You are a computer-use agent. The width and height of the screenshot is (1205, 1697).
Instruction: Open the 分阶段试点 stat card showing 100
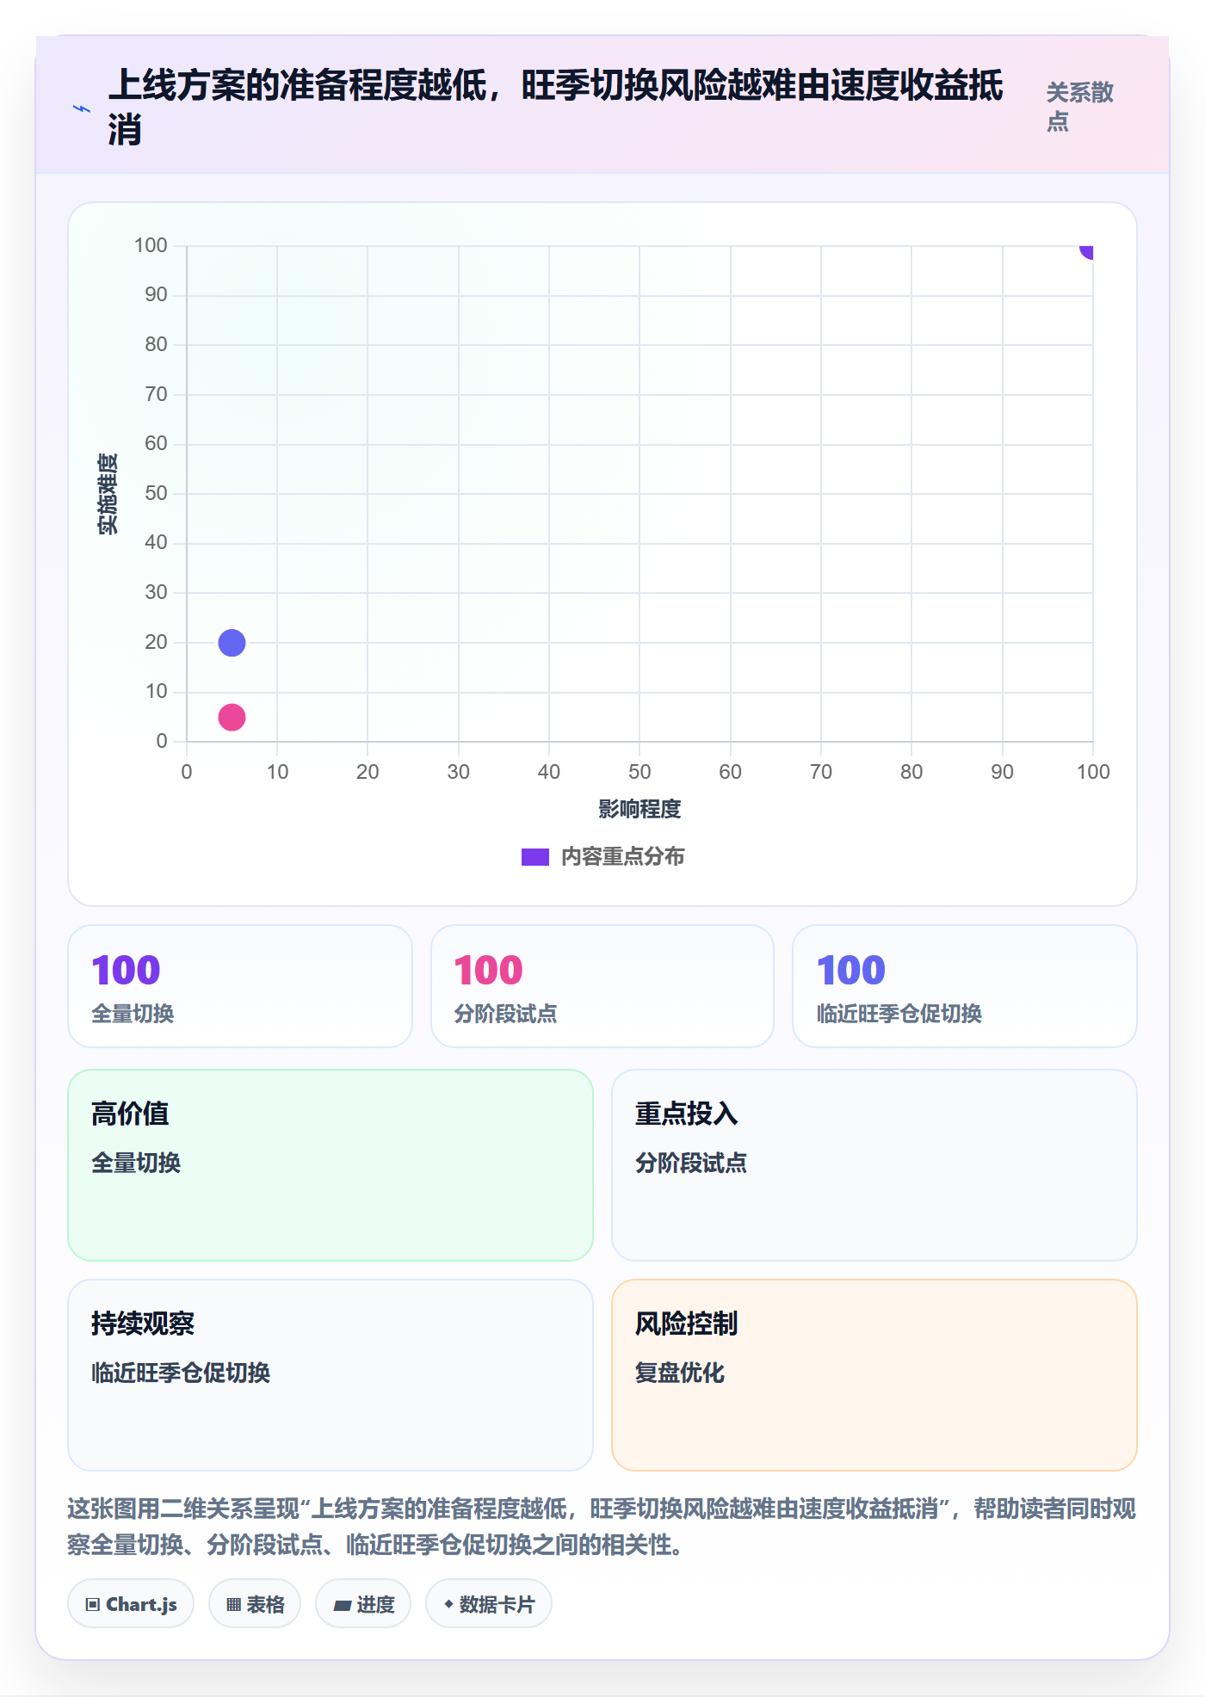[602, 986]
